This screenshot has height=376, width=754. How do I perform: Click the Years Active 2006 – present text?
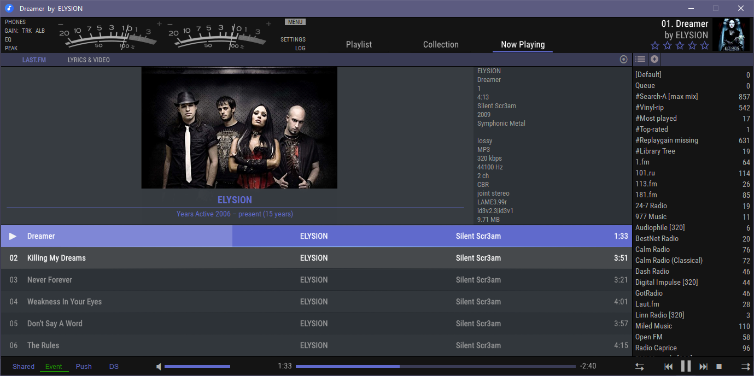(235, 214)
